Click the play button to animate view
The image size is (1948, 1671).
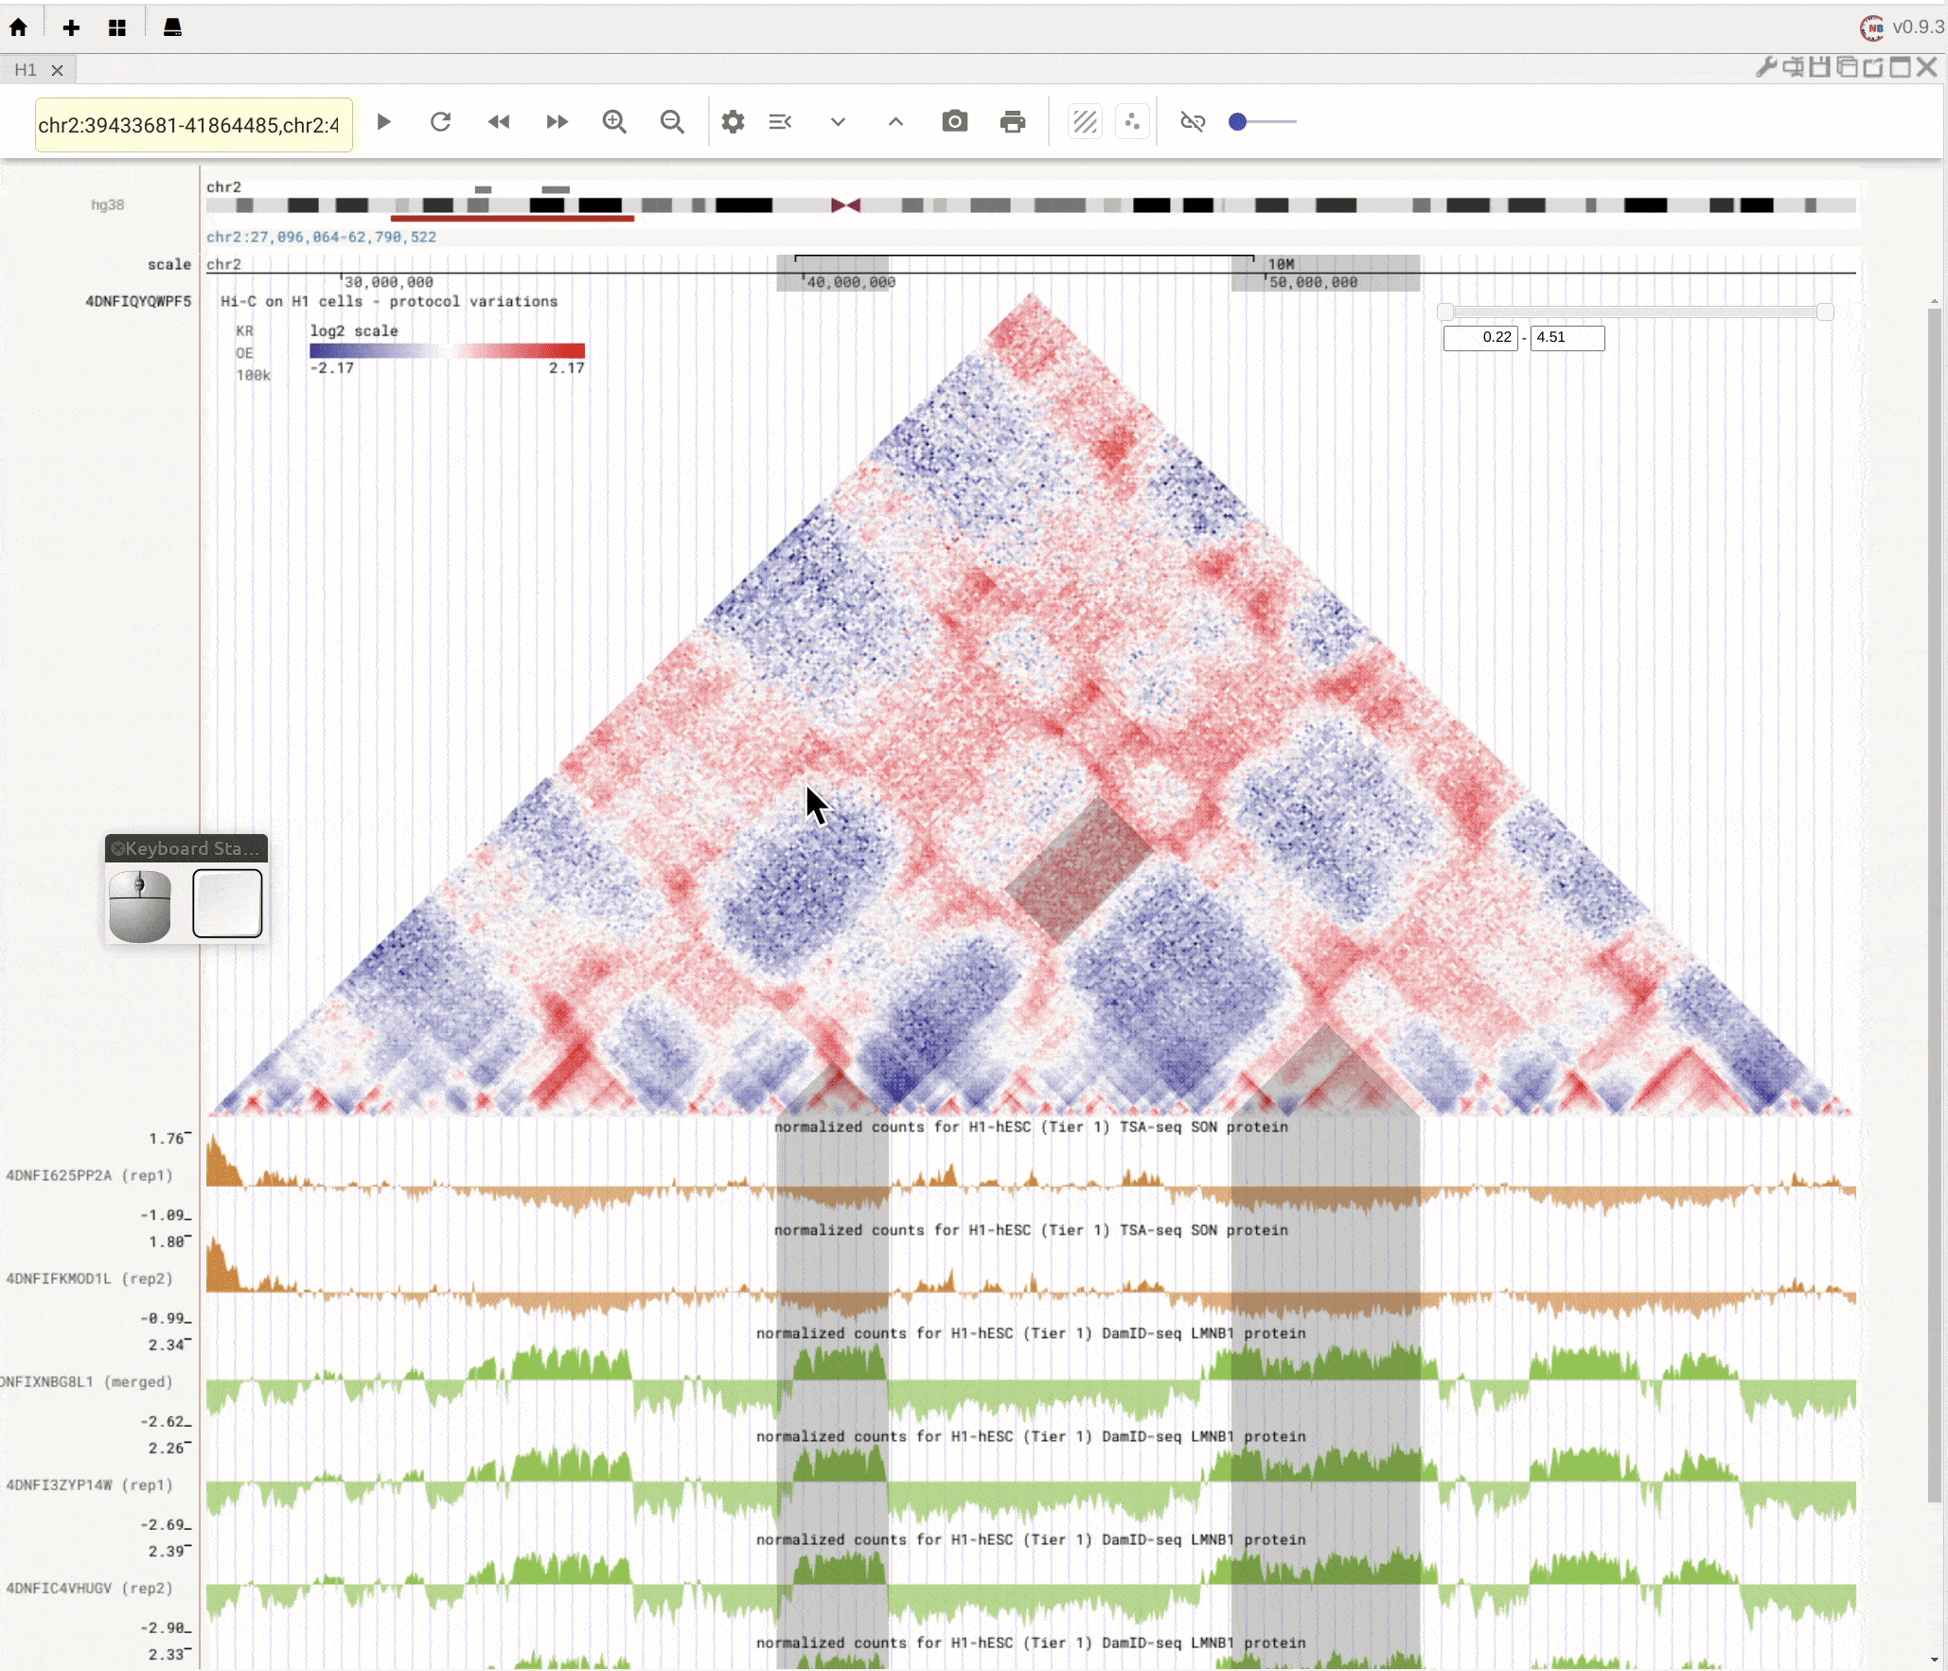point(384,121)
